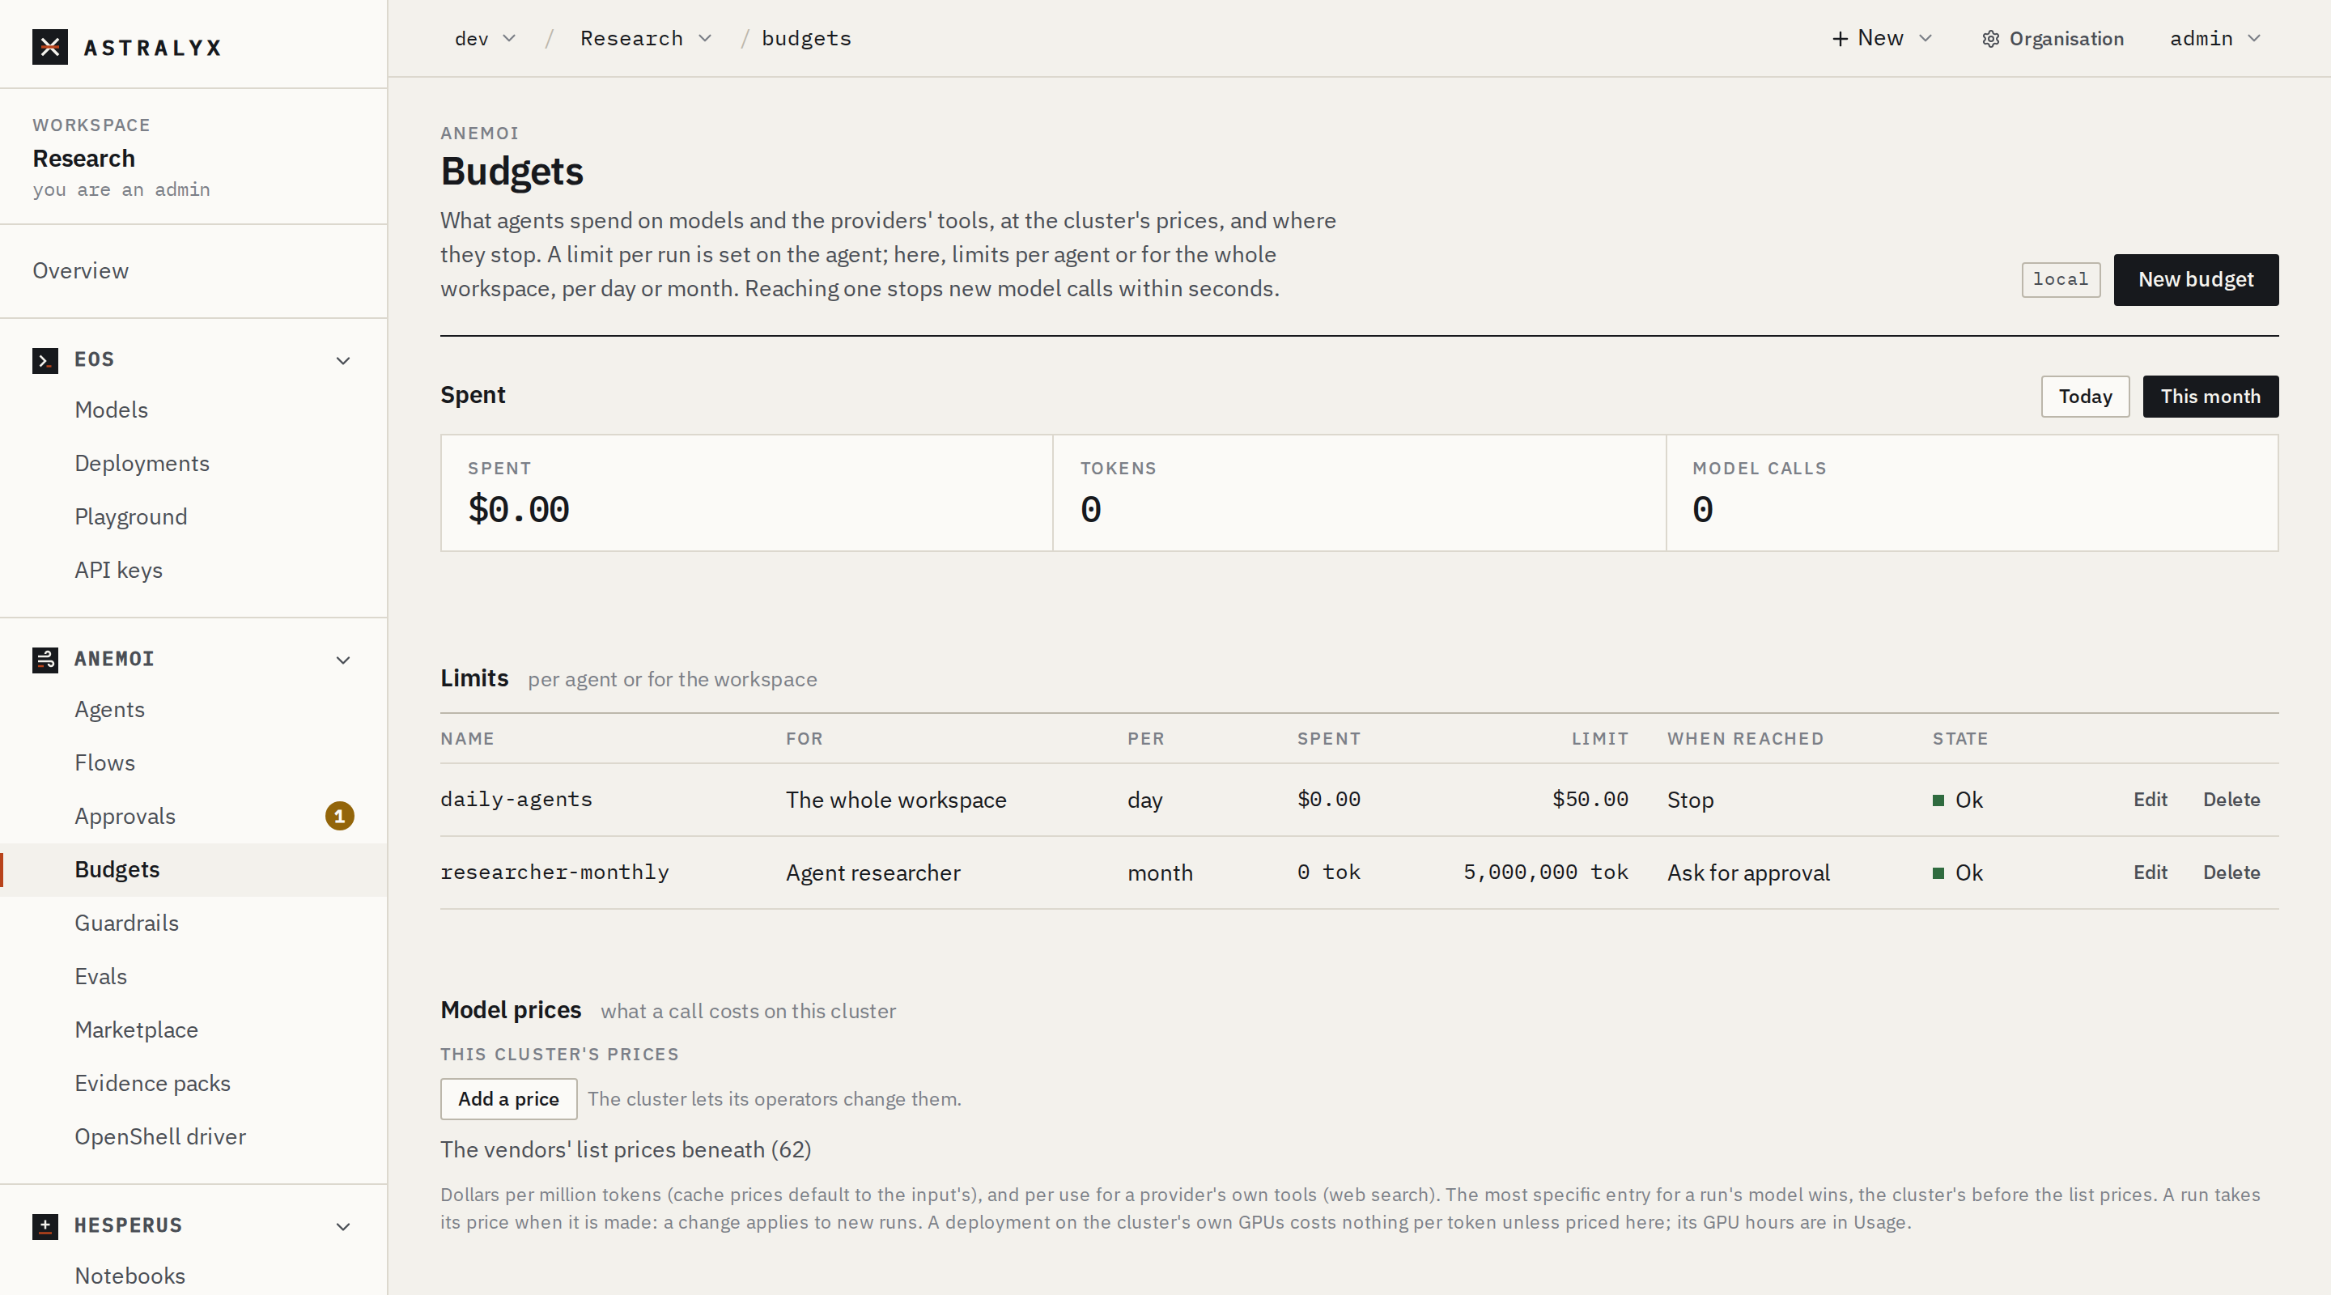This screenshot has width=2331, height=1295.
Task: Open the dev environment dropdown
Action: 484,39
